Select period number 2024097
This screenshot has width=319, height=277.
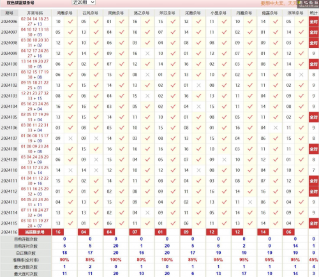point(9,32)
